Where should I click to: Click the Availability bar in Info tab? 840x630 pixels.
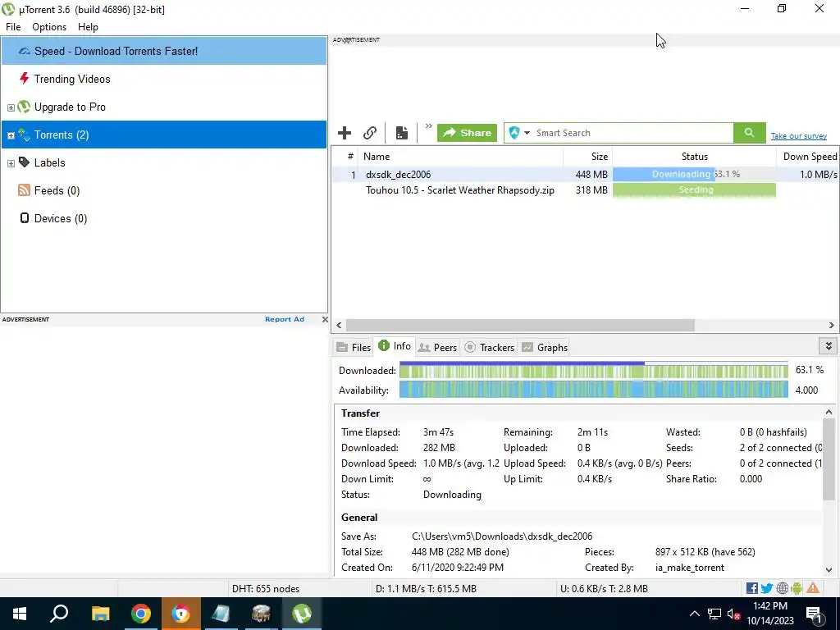pos(594,390)
